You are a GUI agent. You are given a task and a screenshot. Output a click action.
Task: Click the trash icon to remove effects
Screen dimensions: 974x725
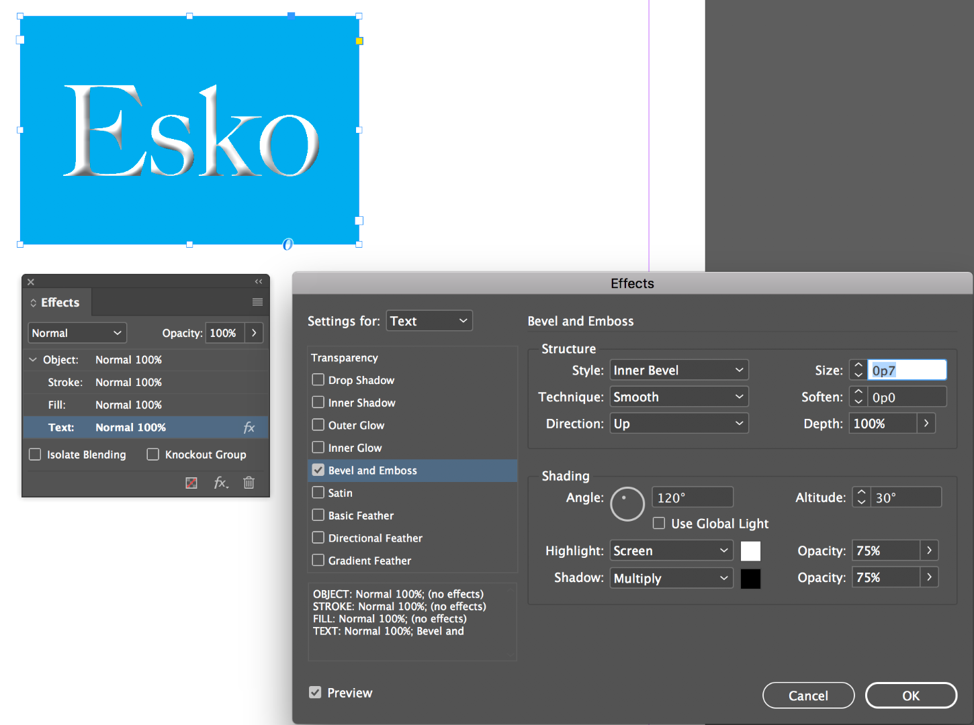pyautogui.click(x=249, y=483)
